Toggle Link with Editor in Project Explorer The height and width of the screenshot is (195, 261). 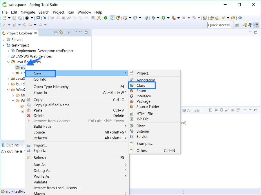click(61, 32)
